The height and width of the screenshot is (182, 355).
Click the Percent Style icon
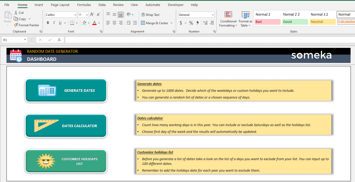(x=191, y=23)
